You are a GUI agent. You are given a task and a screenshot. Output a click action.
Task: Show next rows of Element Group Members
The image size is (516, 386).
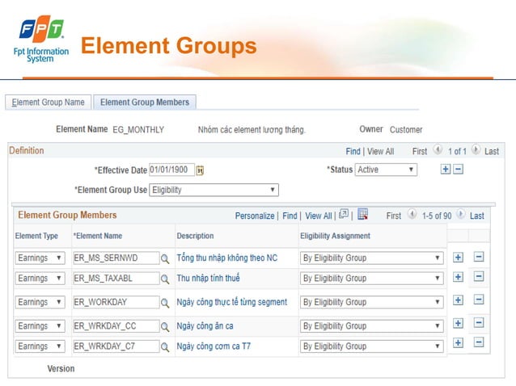pyautogui.click(x=462, y=216)
